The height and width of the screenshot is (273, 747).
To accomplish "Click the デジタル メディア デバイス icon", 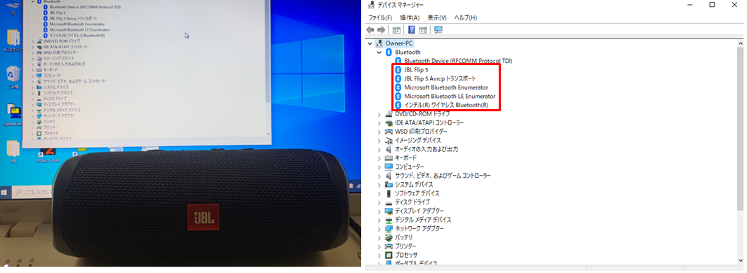I will [x=389, y=220].
